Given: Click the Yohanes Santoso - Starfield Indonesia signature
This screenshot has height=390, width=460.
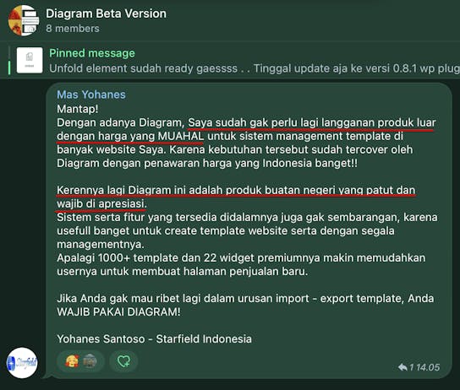Looking at the screenshot, I should tap(154, 339).
